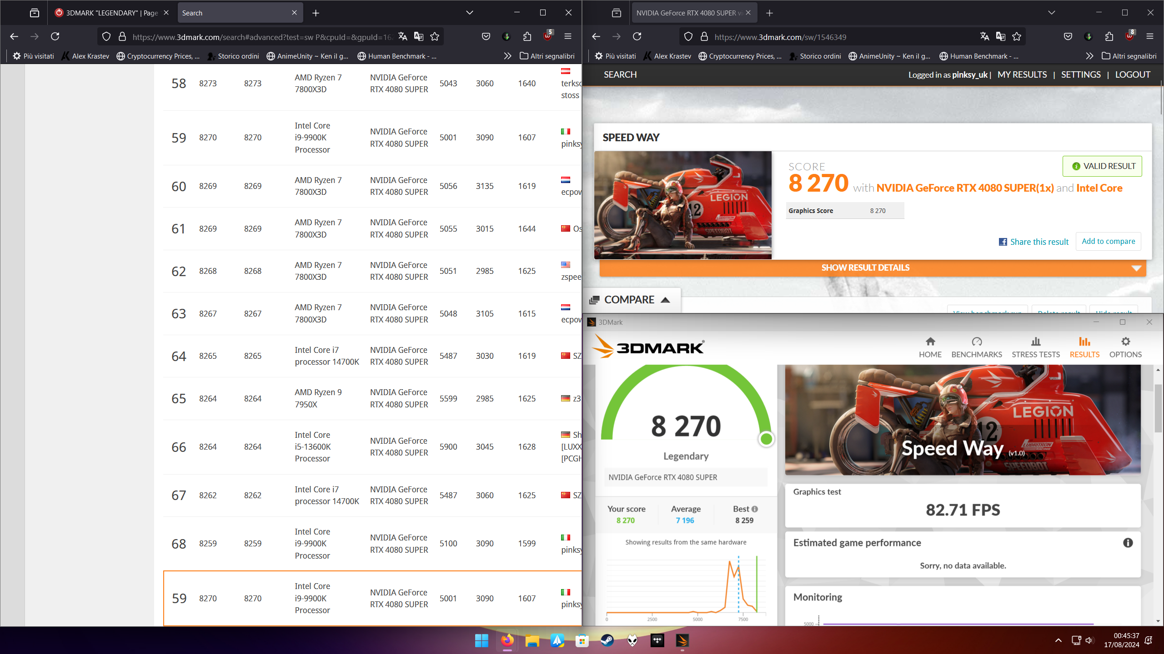Click the Add to compare button
1164x654 pixels.
point(1108,241)
